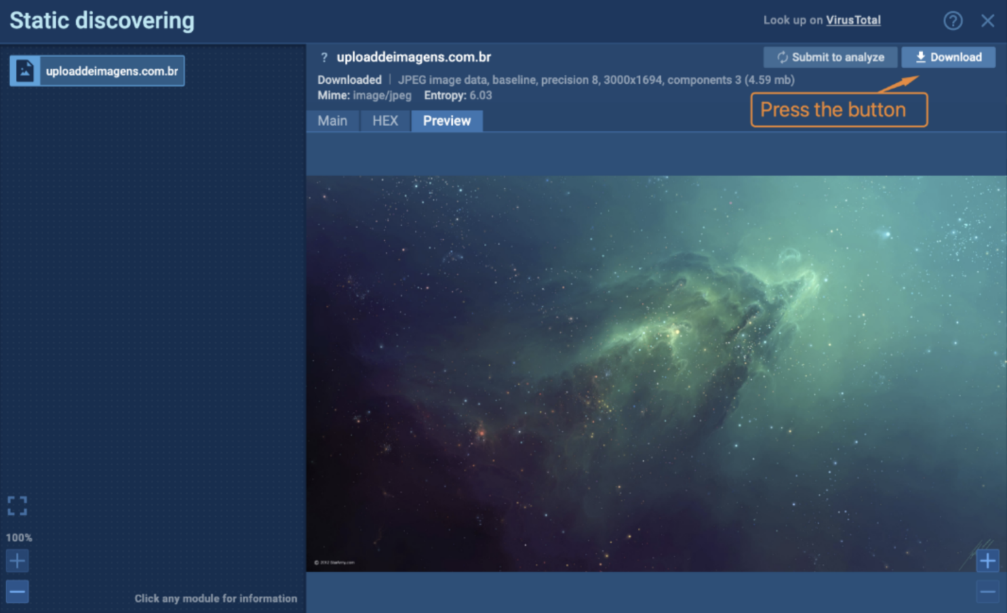Close the Static discovering window
This screenshot has width=1007, height=613.
pos(987,21)
